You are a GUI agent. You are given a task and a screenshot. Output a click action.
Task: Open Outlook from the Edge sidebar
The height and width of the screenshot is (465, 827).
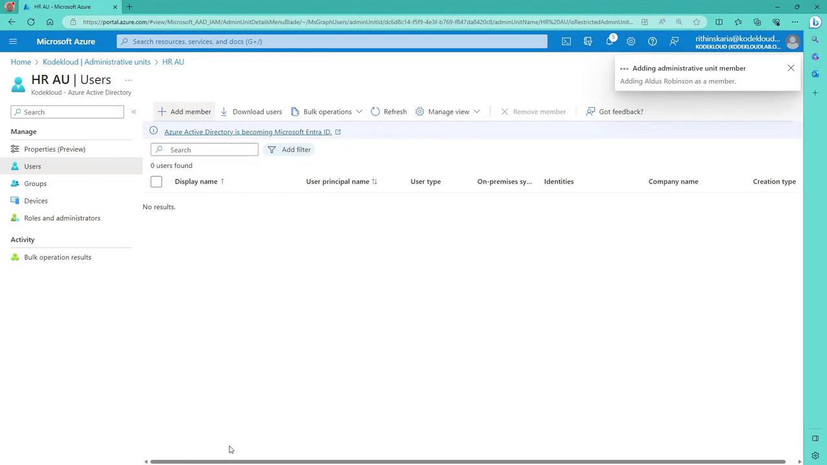pos(815,74)
